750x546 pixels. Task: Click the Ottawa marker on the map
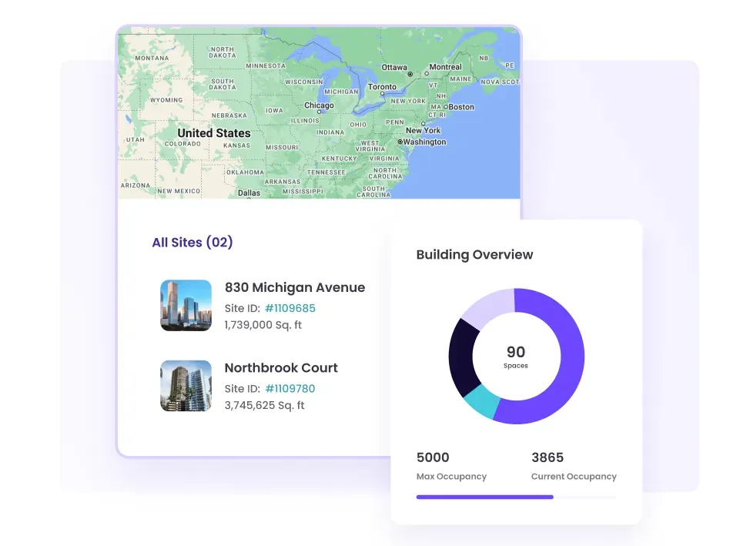pyautogui.click(x=410, y=74)
